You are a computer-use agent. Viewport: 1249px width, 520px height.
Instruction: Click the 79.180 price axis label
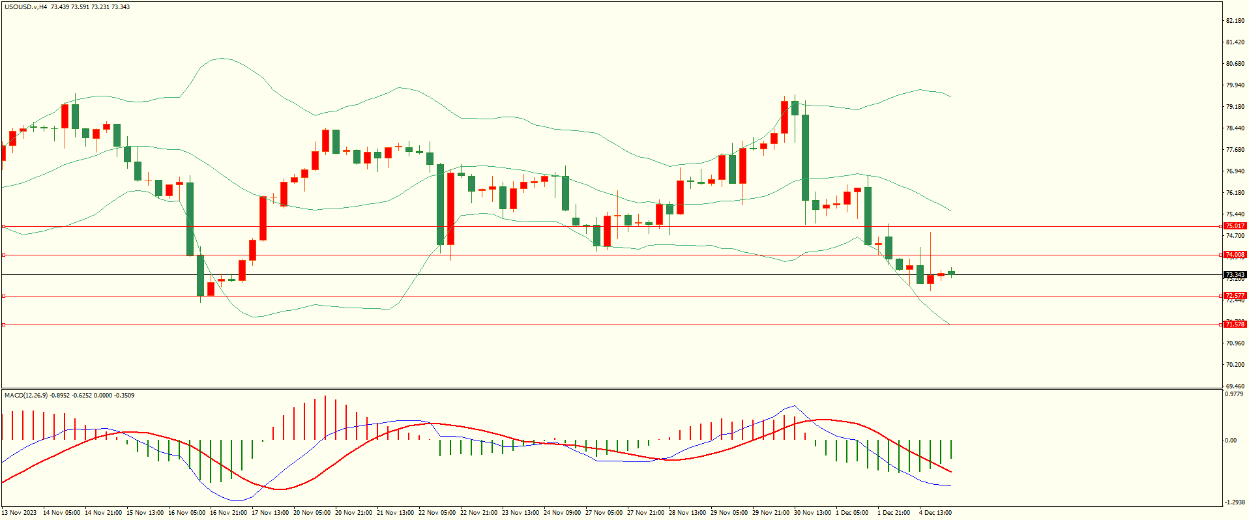pyautogui.click(x=1235, y=107)
